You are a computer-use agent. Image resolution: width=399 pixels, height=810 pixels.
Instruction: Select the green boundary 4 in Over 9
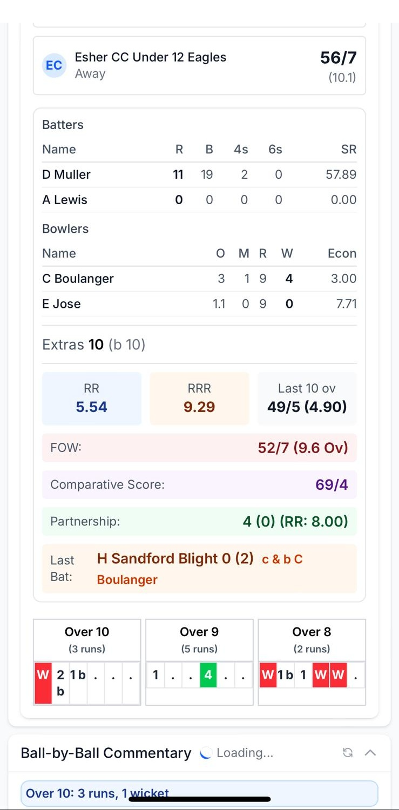click(208, 675)
